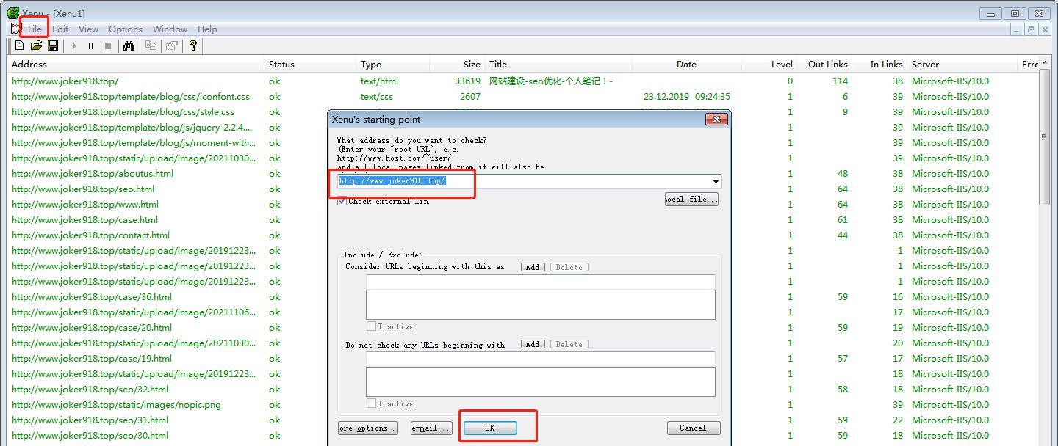Viewport: 1058px width, 446px height.
Task: Click the Help question mark icon
Action: tap(193, 45)
